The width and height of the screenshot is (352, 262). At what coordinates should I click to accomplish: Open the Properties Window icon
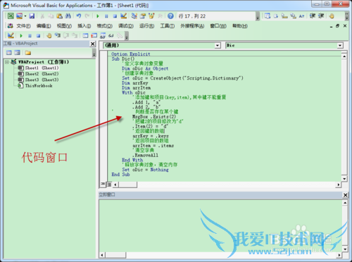[x=143, y=16]
